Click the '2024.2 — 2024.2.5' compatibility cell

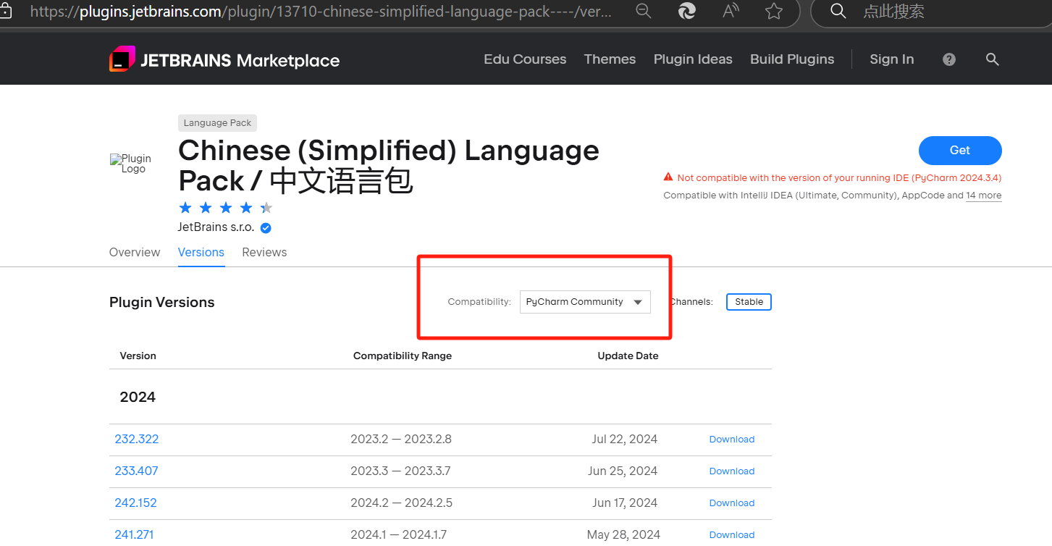point(401,503)
